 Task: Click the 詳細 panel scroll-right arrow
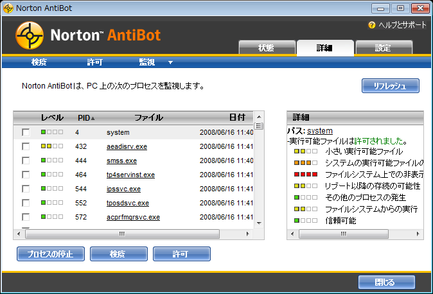418,234
